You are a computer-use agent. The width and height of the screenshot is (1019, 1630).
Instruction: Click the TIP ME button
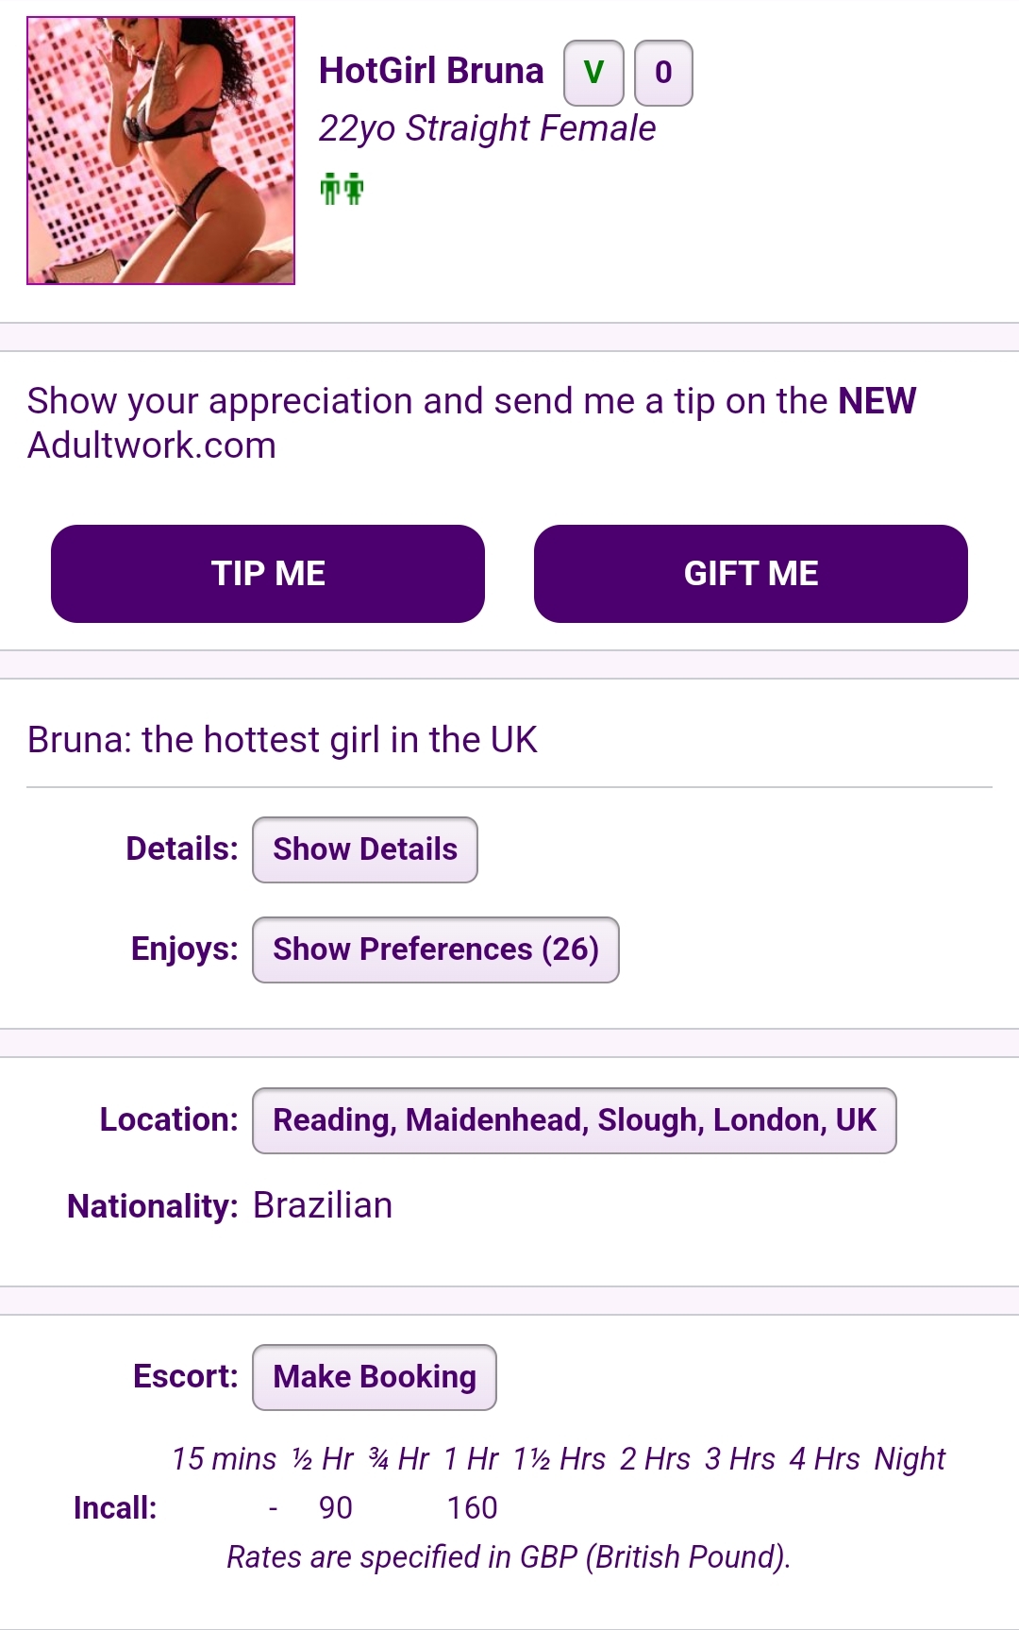point(268,574)
